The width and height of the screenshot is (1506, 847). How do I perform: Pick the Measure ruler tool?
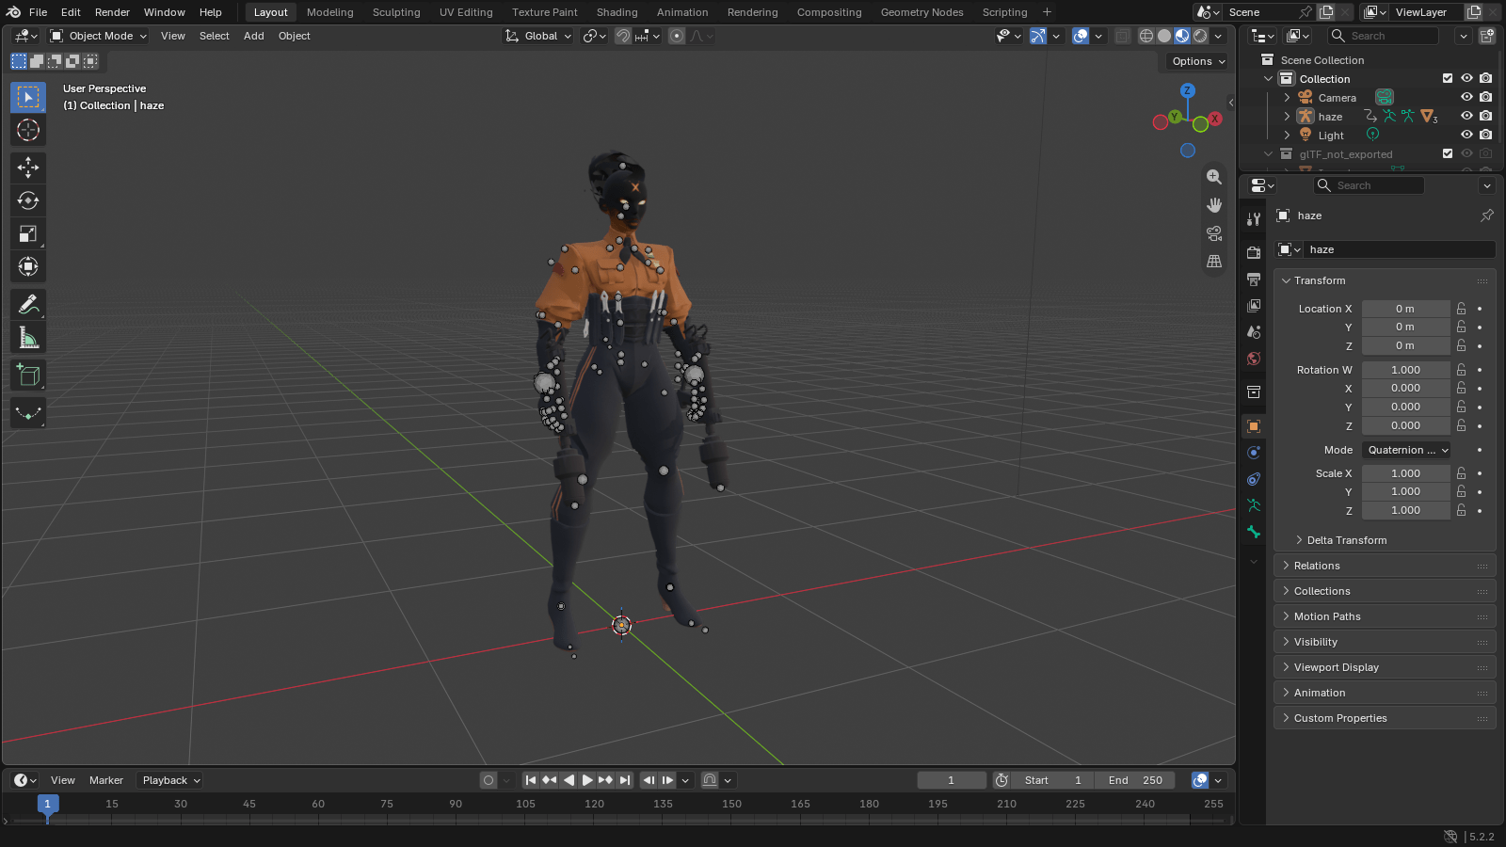click(28, 338)
